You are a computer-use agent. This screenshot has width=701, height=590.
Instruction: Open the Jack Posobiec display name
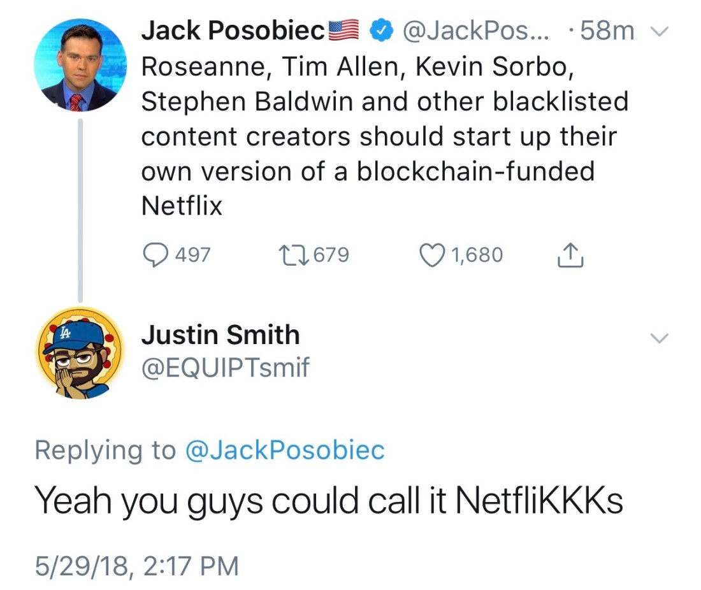click(233, 31)
